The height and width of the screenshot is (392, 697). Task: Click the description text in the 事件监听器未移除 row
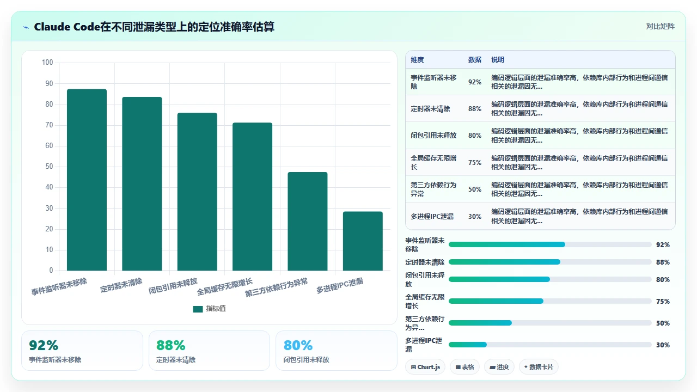pyautogui.click(x=579, y=82)
